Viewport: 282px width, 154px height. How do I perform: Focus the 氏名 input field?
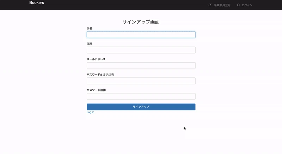point(141,35)
